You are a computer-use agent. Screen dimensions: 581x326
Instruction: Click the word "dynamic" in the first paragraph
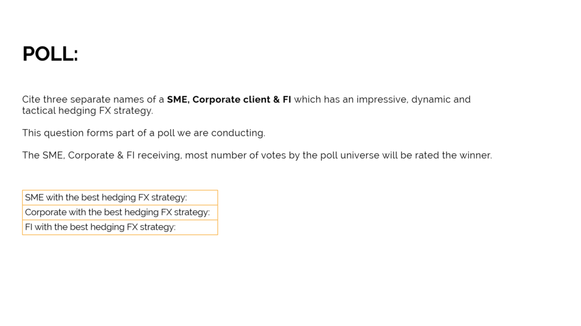[431, 100]
